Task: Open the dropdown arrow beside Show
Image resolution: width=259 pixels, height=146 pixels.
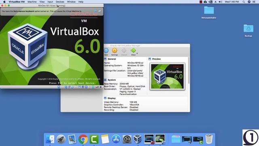Action: 137,53
